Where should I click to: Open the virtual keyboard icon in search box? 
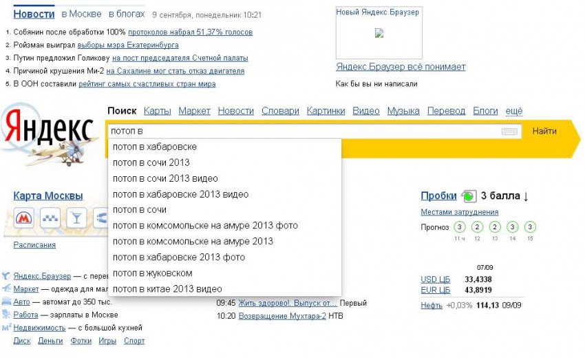(x=509, y=131)
